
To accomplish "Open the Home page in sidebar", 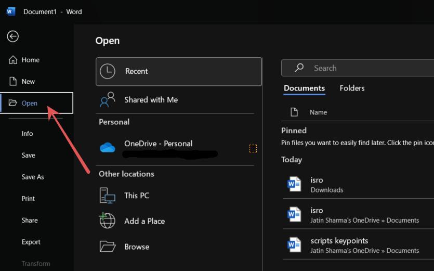I will (x=30, y=60).
